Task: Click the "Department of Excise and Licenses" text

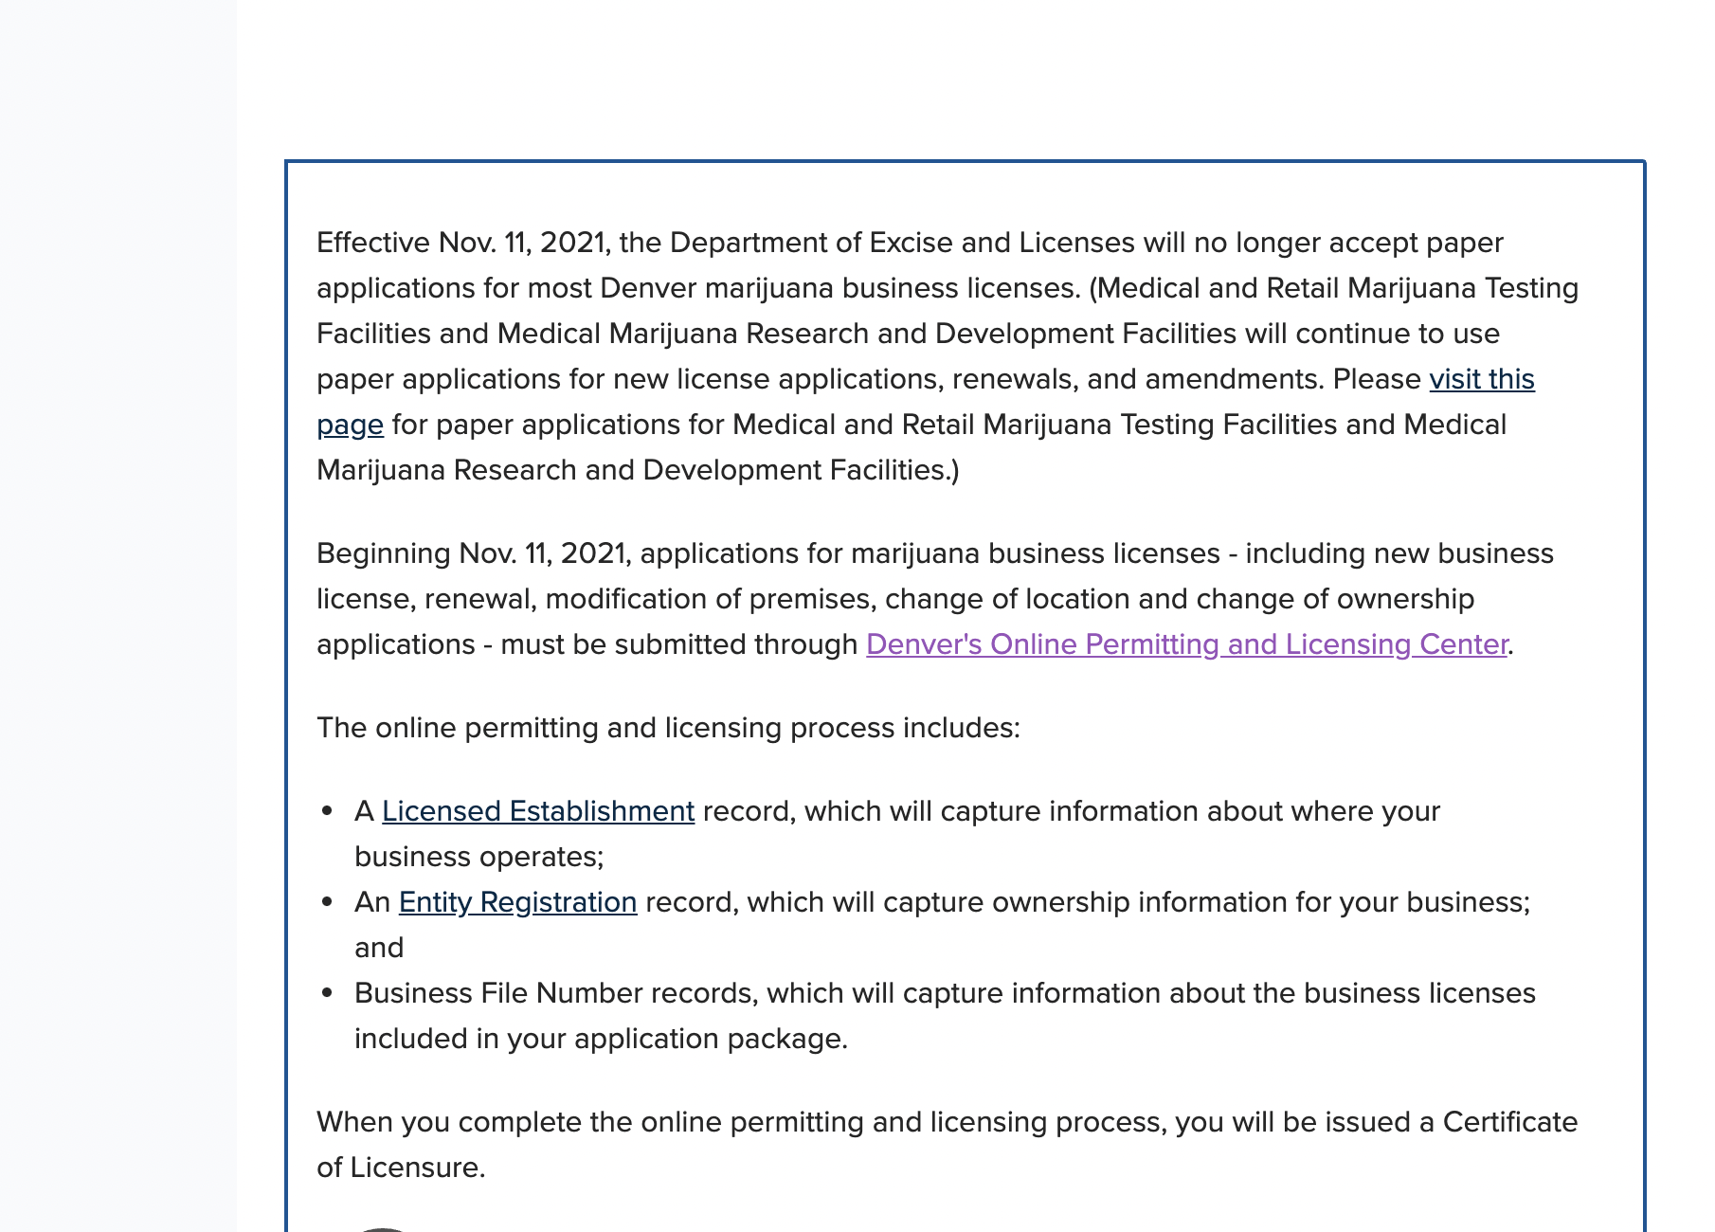Action: click(x=902, y=243)
